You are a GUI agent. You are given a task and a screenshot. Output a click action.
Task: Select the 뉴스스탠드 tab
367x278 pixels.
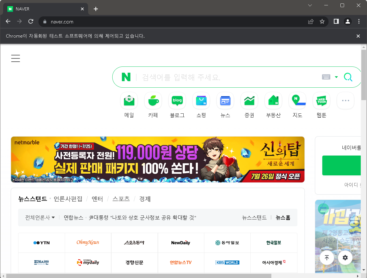pos(33,199)
